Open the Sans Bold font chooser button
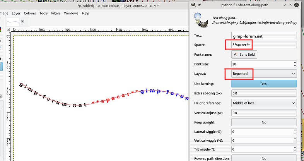 pyautogui.click(x=244, y=55)
